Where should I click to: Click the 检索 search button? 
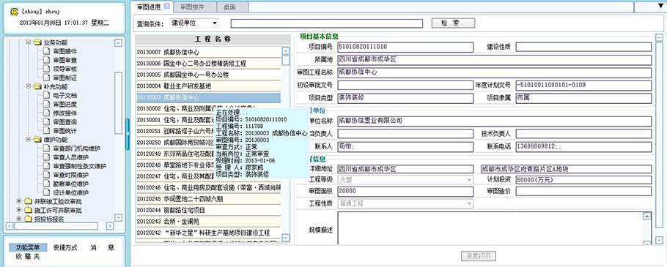453,23
